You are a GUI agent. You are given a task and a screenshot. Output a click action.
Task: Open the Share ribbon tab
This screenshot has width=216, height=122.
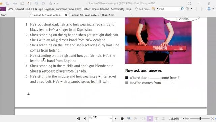tap(95, 9)
